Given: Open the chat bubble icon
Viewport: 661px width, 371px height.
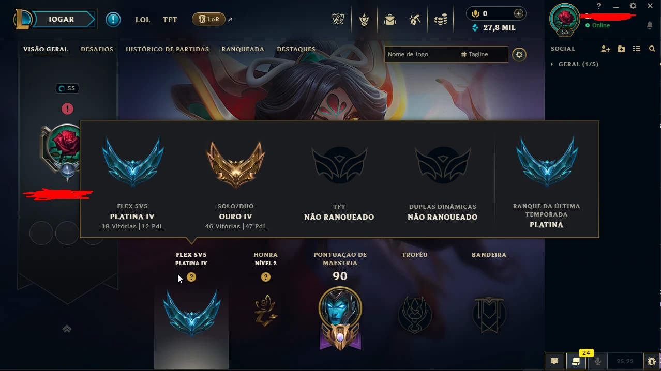Looking at the screenshot, I should 554,361.
